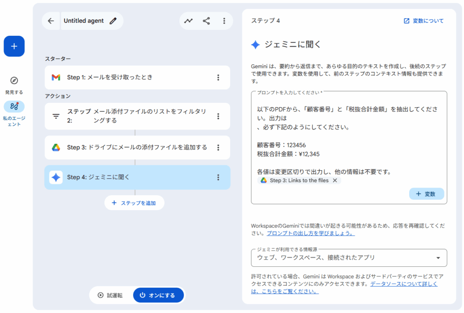Viewport: 464px width, 313px height.
Task: Open the activity chart icon in the top toolbar
Action: click(x=189, y=20)
